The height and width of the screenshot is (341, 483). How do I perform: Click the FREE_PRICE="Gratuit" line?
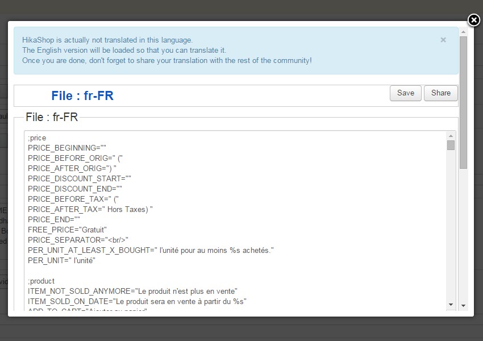(67, 230)
